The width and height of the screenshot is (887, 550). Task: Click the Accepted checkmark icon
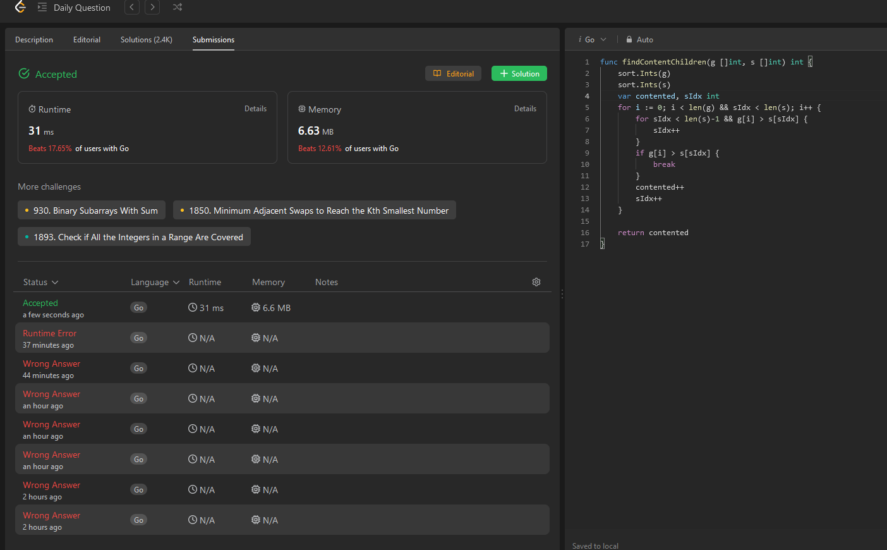[24, 74]
